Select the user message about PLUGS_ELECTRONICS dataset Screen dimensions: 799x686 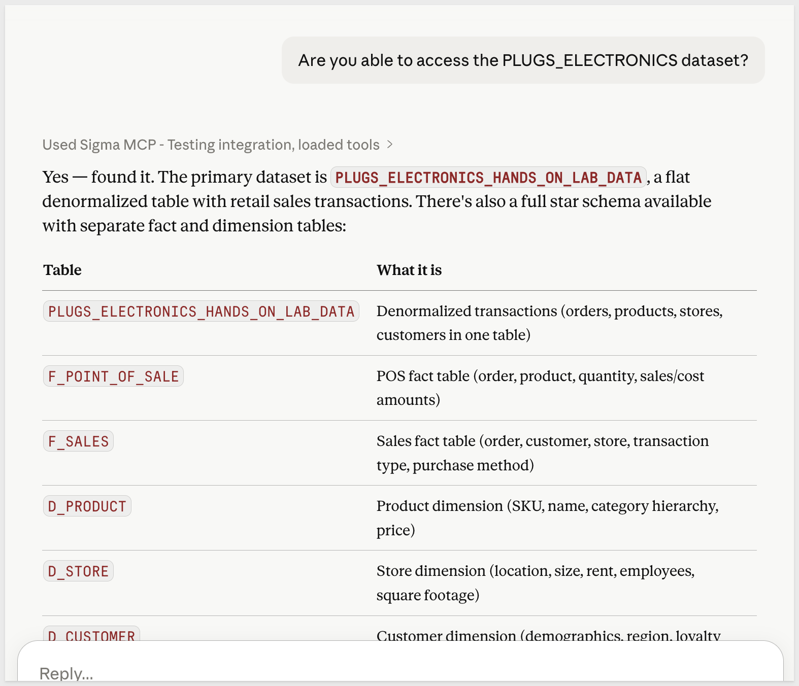coord(523,60)
